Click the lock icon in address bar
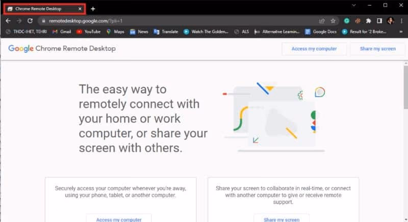The image size is (408, 222). (43, 21)
